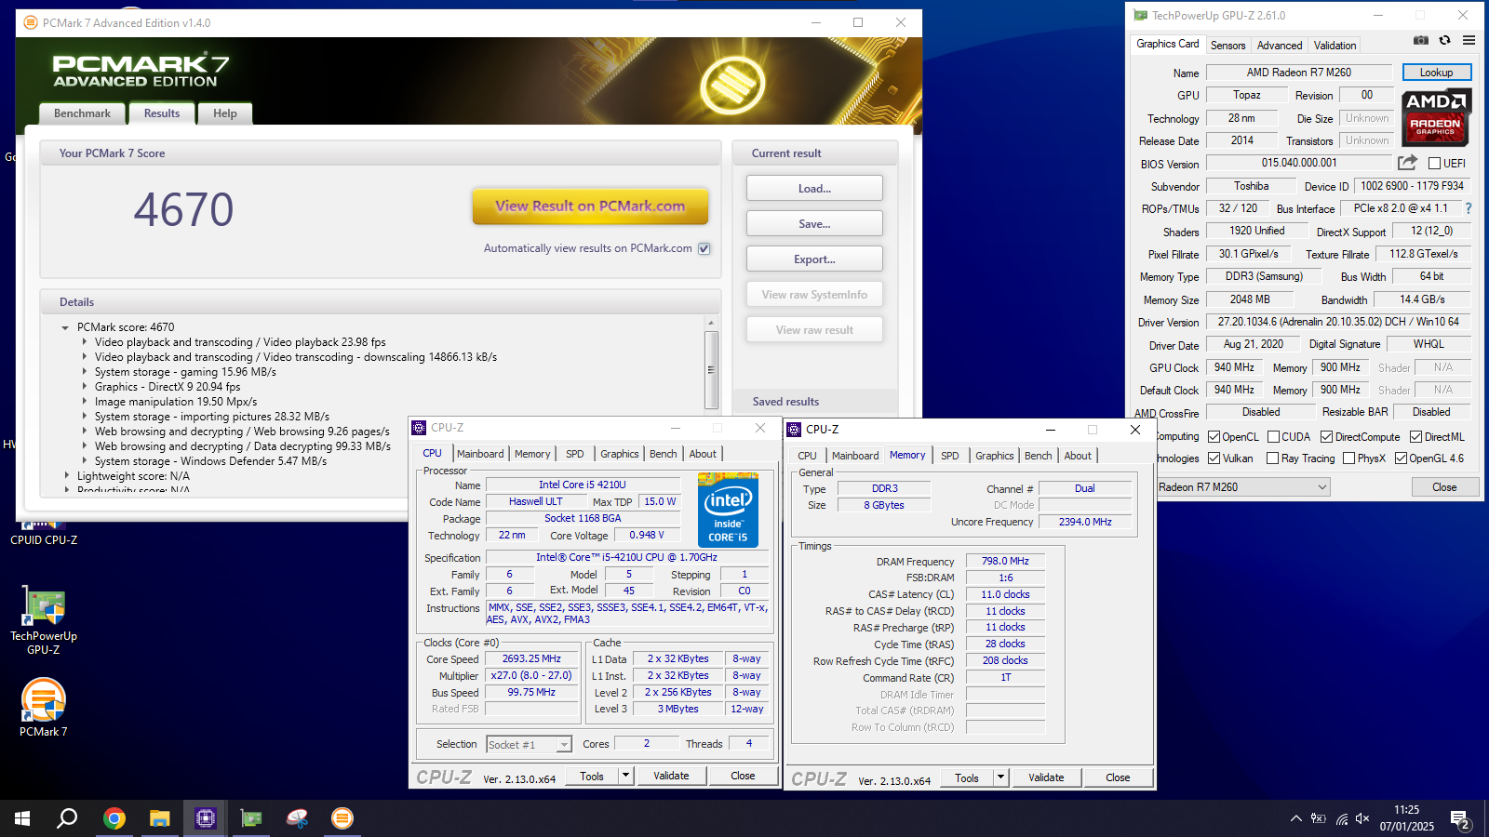Open Tools dropdown arrow in Memory tab window
Image resolution: width=1489 pixels, height=837 pixels.
(1000, 777)
